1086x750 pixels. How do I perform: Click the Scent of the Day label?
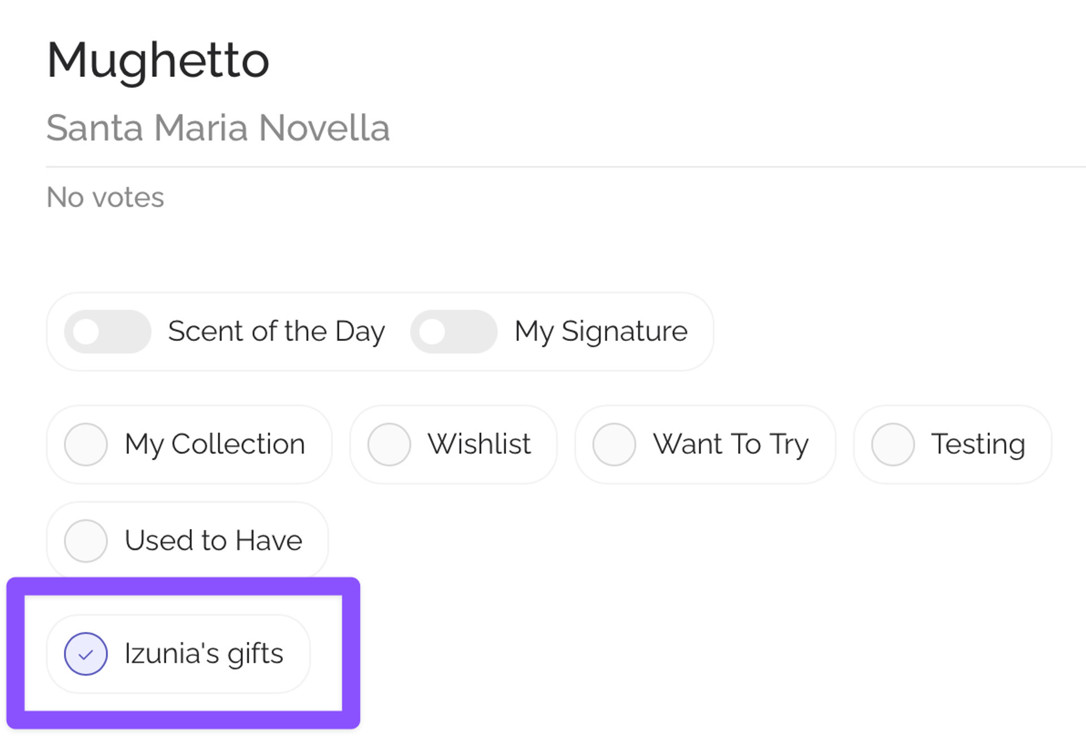click(276, 331)
